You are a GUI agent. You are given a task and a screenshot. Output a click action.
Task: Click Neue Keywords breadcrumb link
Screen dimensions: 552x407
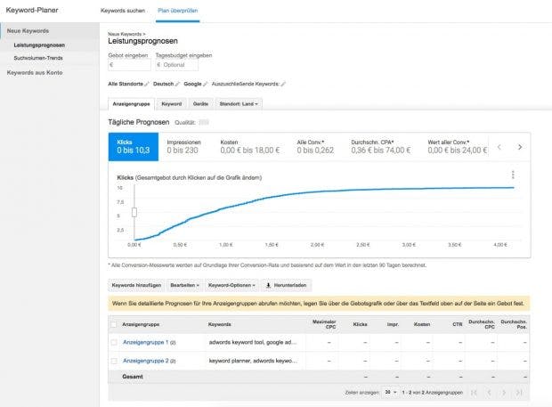coord(125,34)
